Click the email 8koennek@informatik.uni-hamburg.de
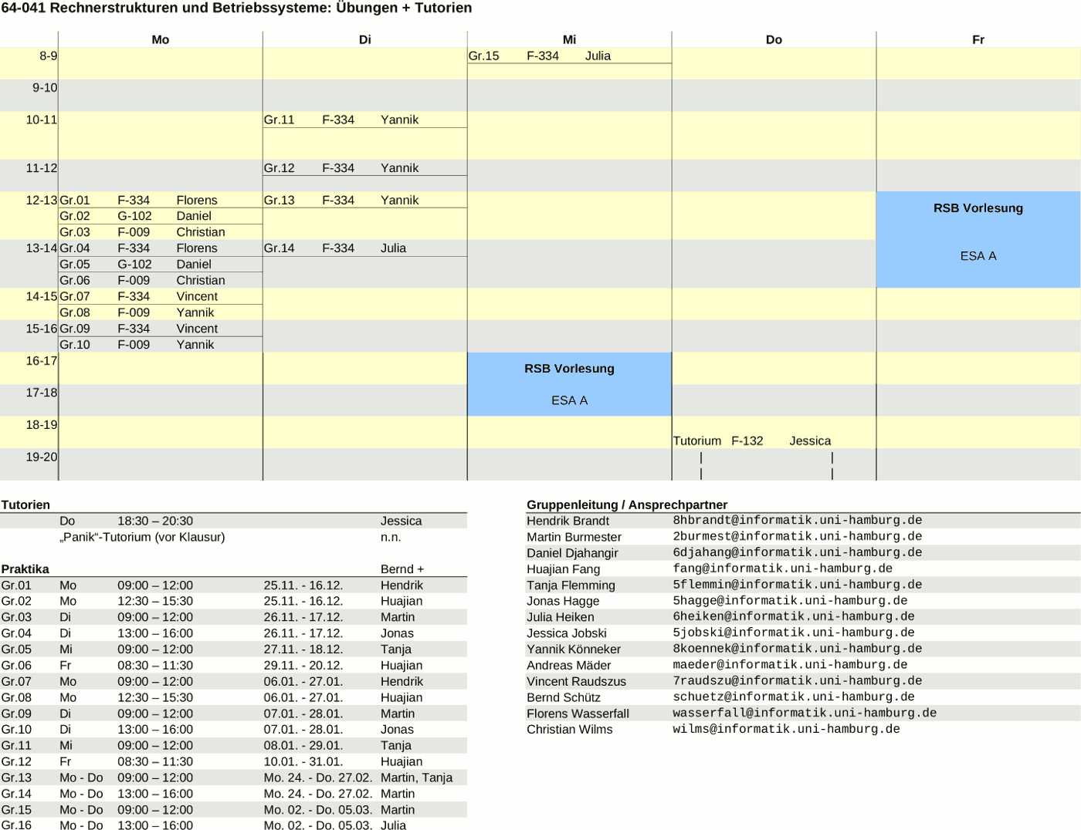The width and height of the screenshot is (1081, 830). 798,649
